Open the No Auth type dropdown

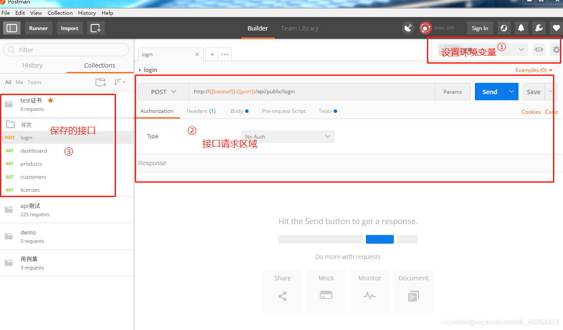coord(288,136)
